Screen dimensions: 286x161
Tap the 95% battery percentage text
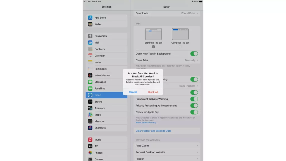coord(196,1)
